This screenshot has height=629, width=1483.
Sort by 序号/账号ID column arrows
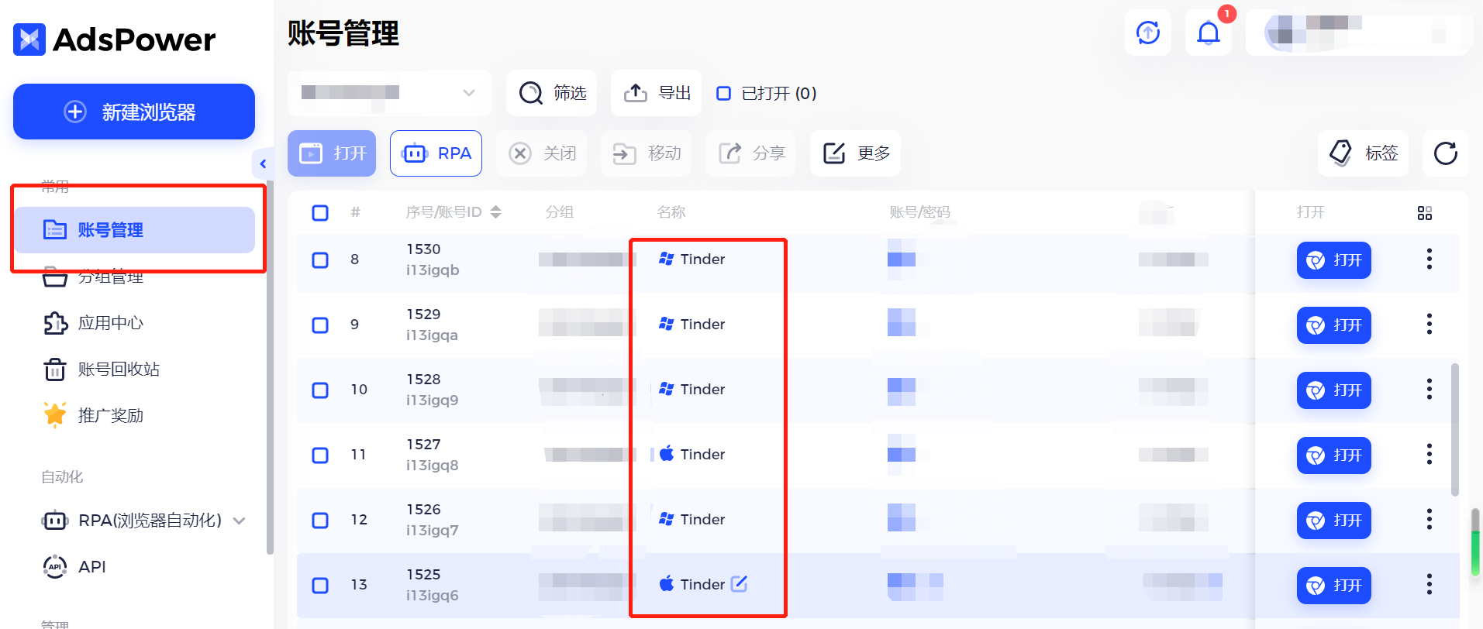tap(496, 212)
